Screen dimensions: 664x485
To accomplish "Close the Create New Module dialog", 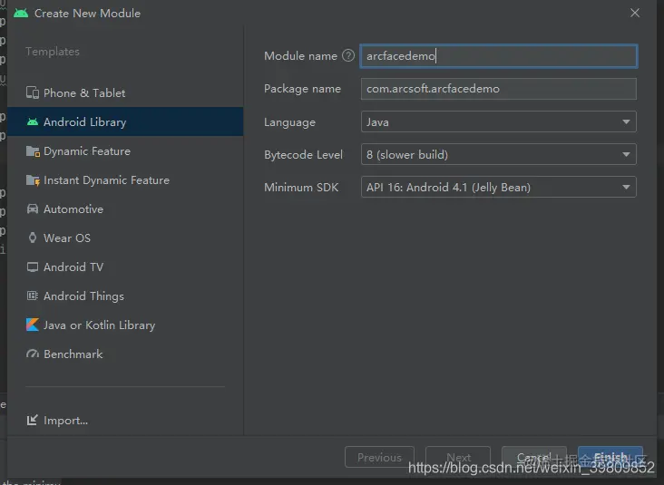I will [x=634, y=13].
